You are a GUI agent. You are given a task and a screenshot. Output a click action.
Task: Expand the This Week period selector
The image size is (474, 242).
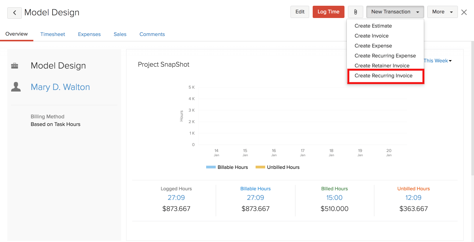(x=437, y=61)
